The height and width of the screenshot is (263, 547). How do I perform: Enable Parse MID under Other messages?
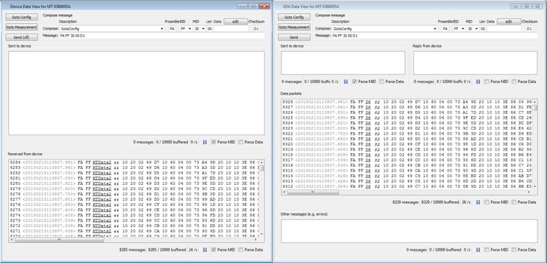click(487, 250)
